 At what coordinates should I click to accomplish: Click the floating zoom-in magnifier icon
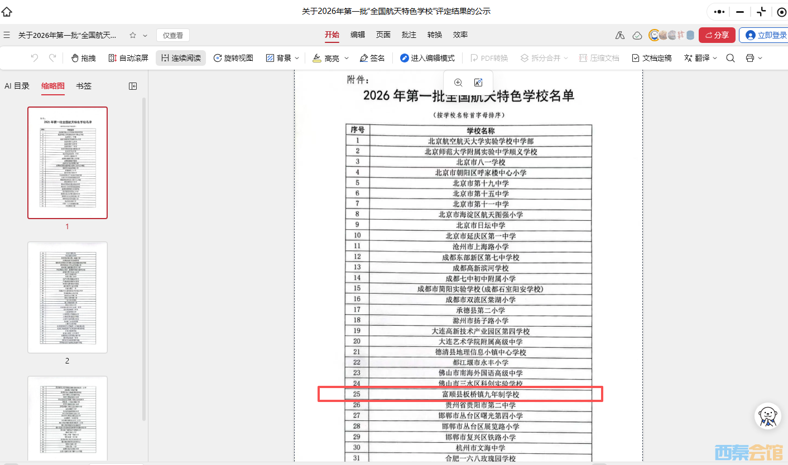point(458,83)
